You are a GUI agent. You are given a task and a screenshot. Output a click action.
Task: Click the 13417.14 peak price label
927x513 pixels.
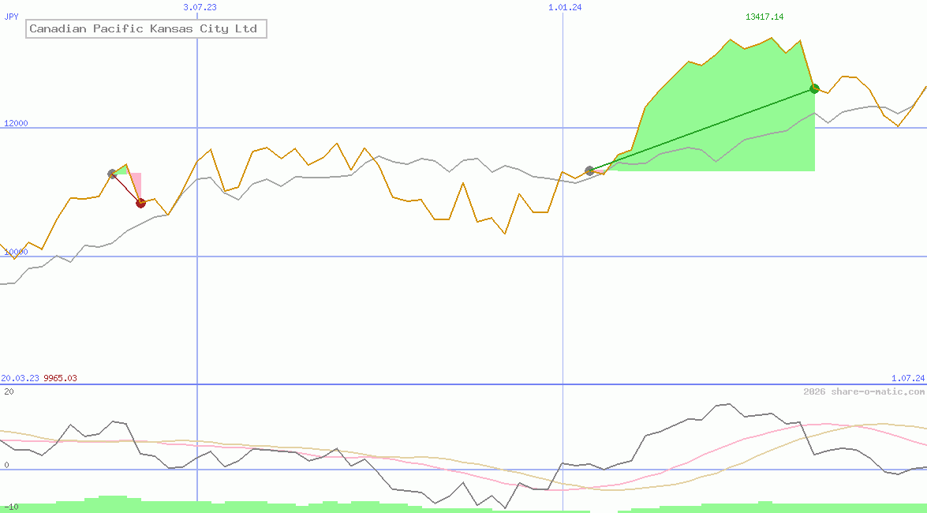click(x=764, y=17)
